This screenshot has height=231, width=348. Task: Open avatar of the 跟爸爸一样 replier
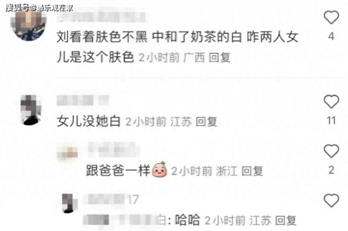click(67, 153)
